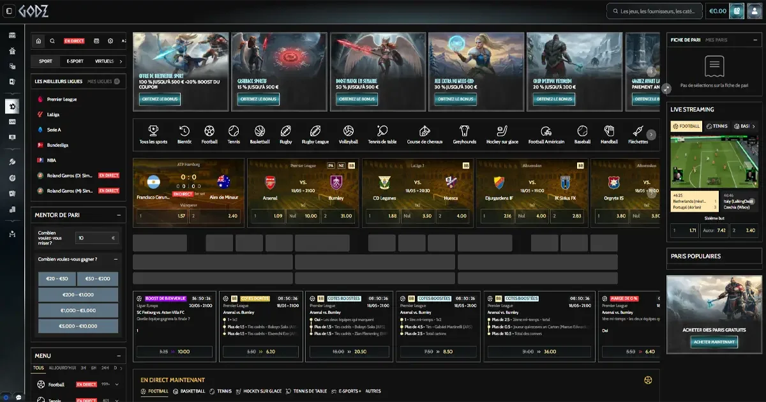Screen dimensions: 766x402
Task: Open the calendar icon in sports toolbar
Action: 96,41
